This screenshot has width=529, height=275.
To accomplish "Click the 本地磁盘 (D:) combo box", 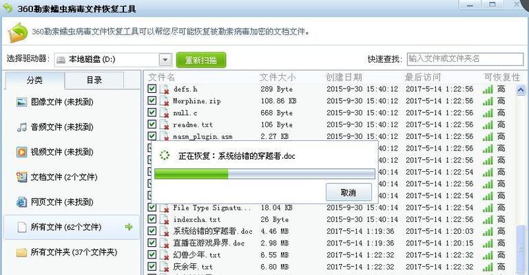I will point(113,60).
